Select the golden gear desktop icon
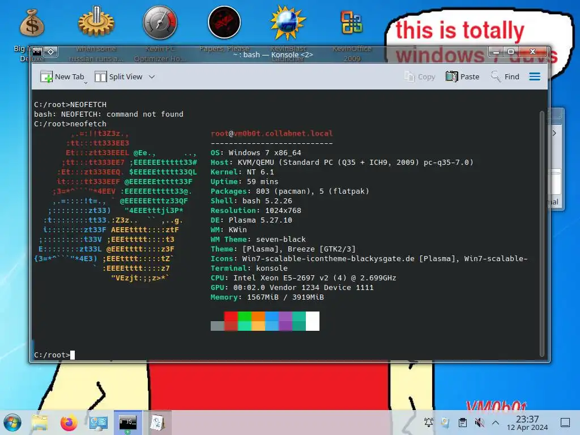This screenshot has width=580, height=435. [x=96, y=22]
